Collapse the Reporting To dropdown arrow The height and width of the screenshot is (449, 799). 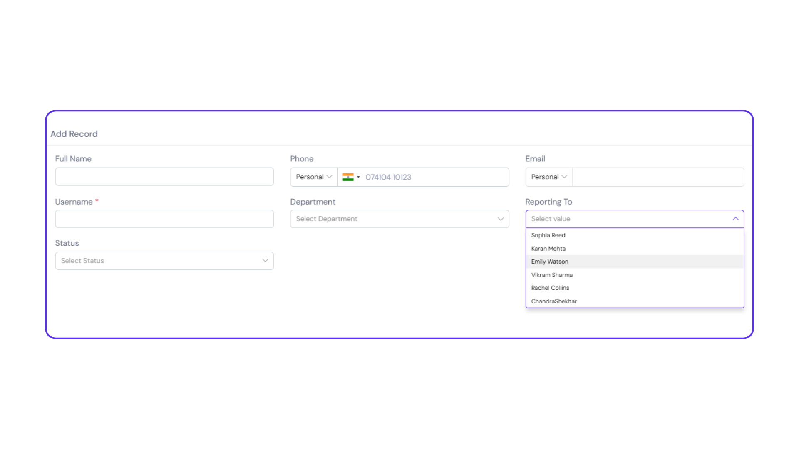[x=735, y=219]
